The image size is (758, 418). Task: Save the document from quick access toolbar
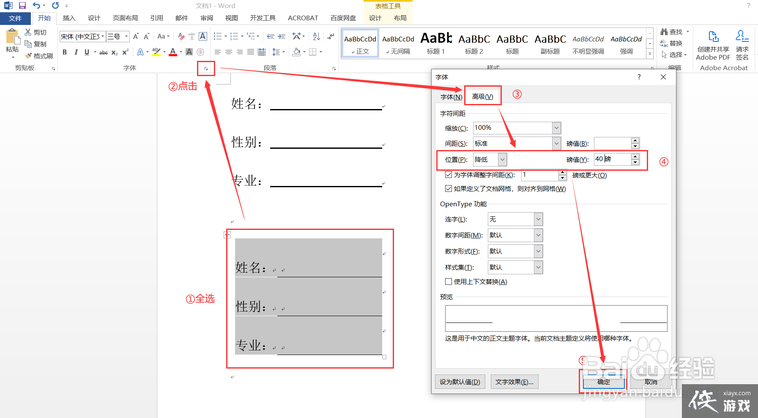click(22, 5)
